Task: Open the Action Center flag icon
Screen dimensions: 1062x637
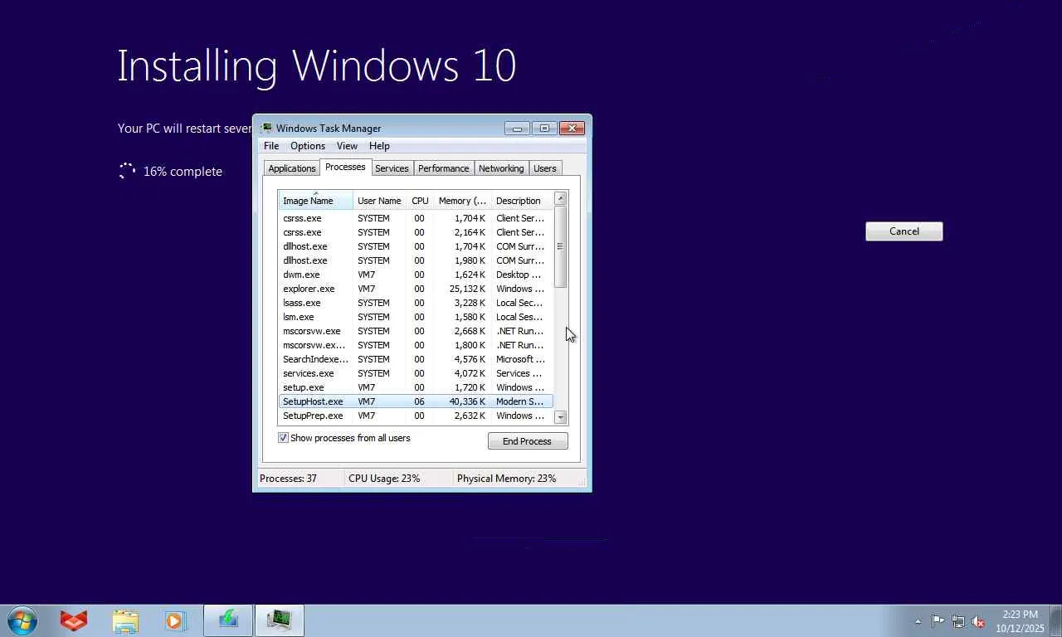Action: (938, 621)
